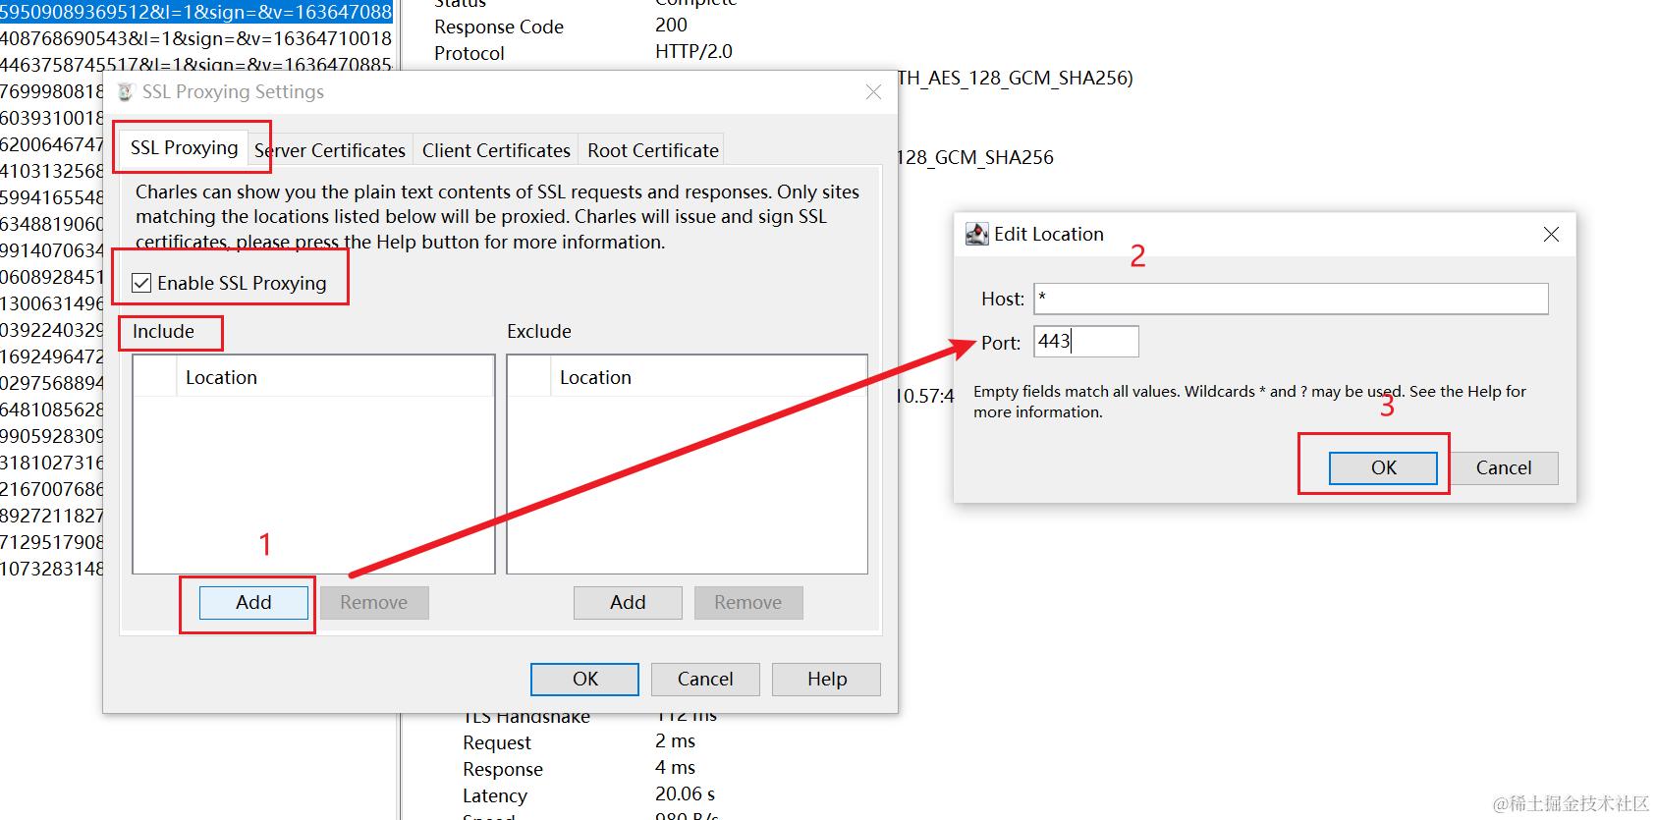Click the Response timing row label
This screenshot has width=1656, height=820.
click(503, 769)
